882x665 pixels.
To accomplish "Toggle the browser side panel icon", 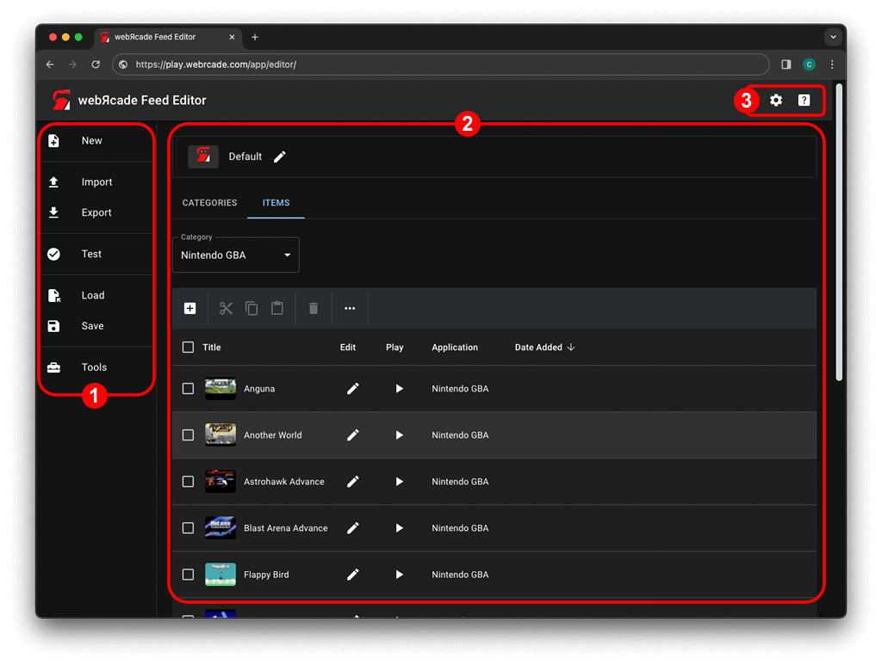I will click(786, 65).
